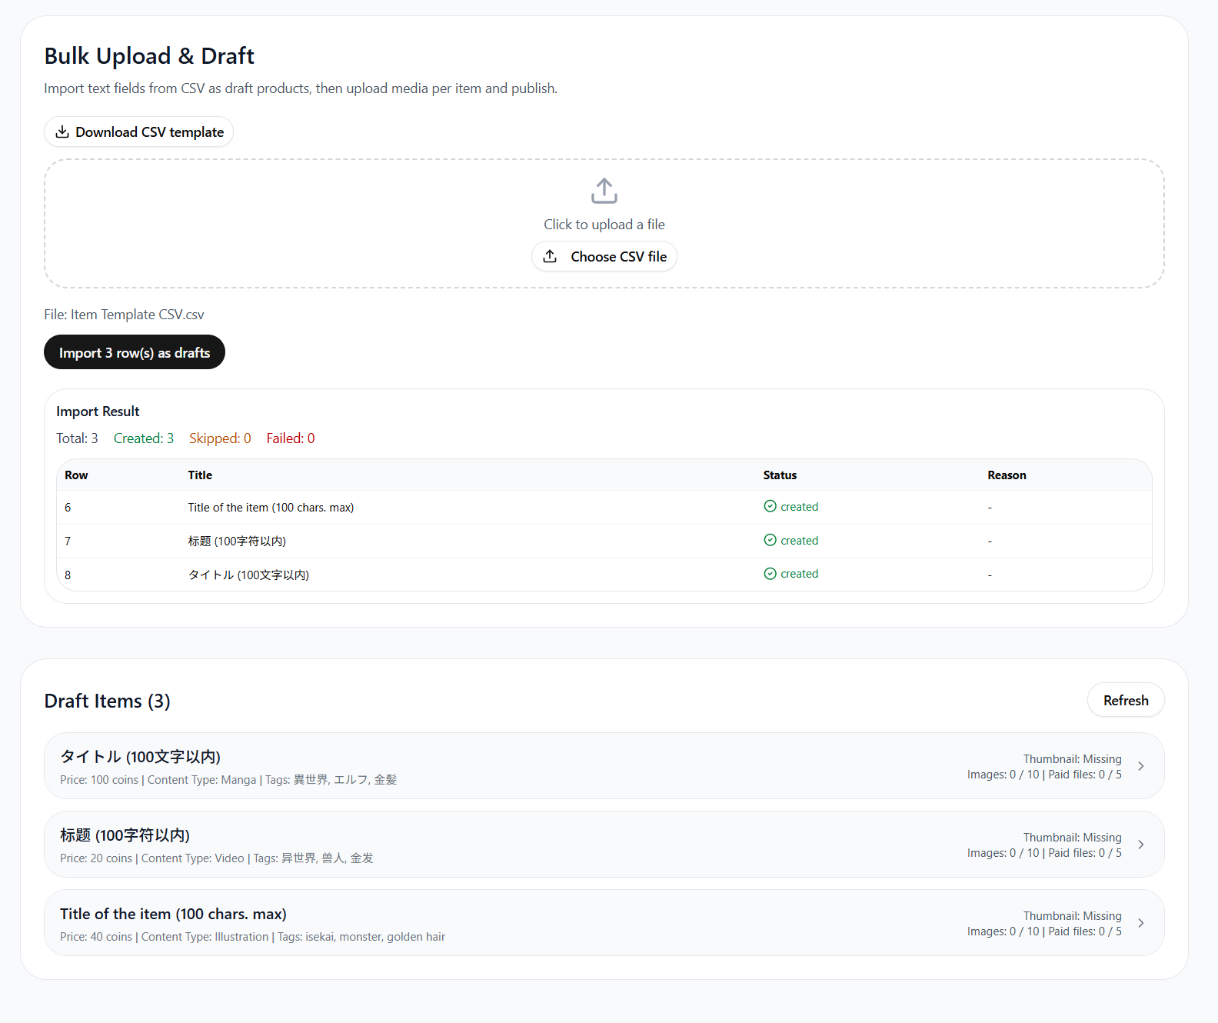Image resolution: width=1218 pixels, height=1023 pixels.
Task: Download the CSV template
Action: click(x=138, y=132)
